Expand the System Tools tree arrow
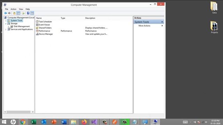Image resolution: width=223 pixels, height=125 pixels. (6, 21)
